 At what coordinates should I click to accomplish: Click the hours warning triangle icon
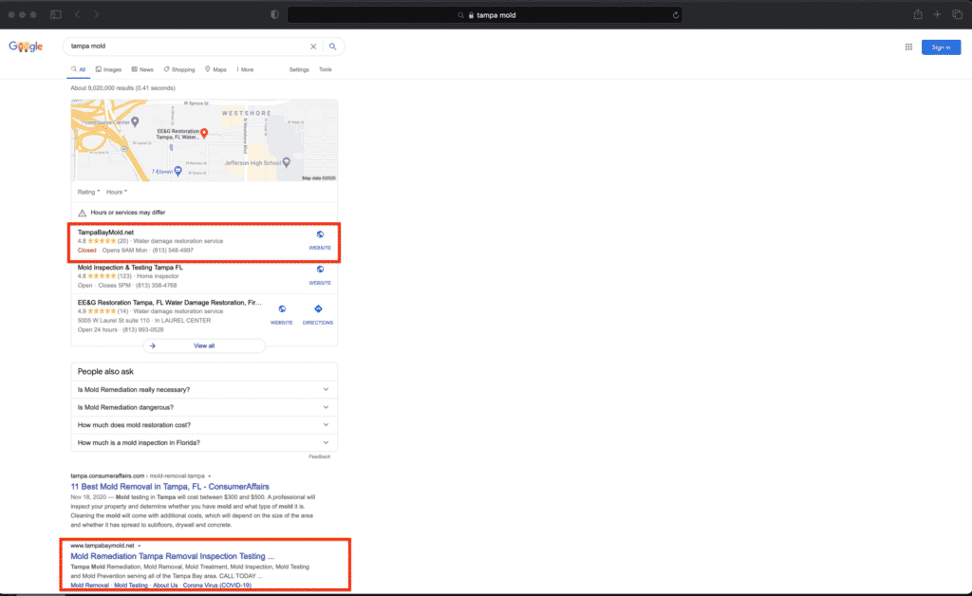[x=82, y=213]
